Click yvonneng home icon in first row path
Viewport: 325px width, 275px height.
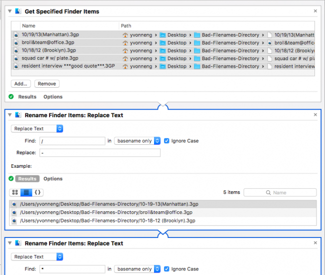point(125,35)
